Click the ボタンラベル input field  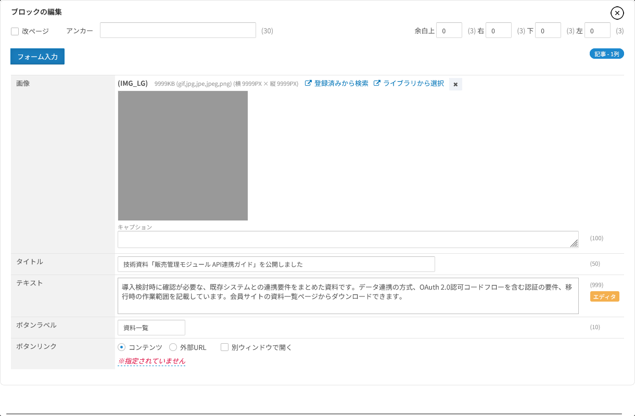(151, 328)
